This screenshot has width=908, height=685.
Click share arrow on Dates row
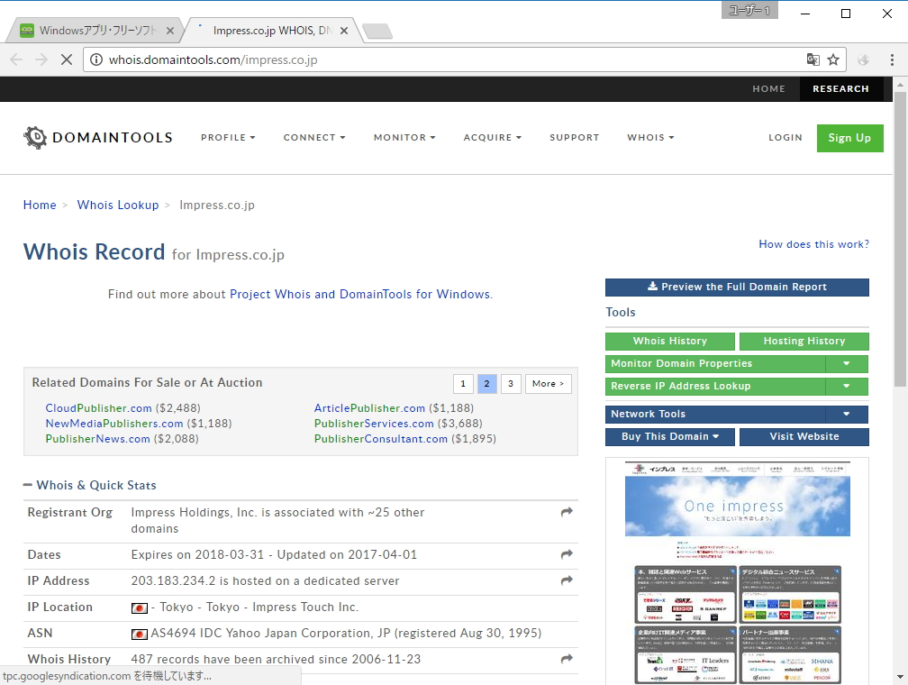567,554
